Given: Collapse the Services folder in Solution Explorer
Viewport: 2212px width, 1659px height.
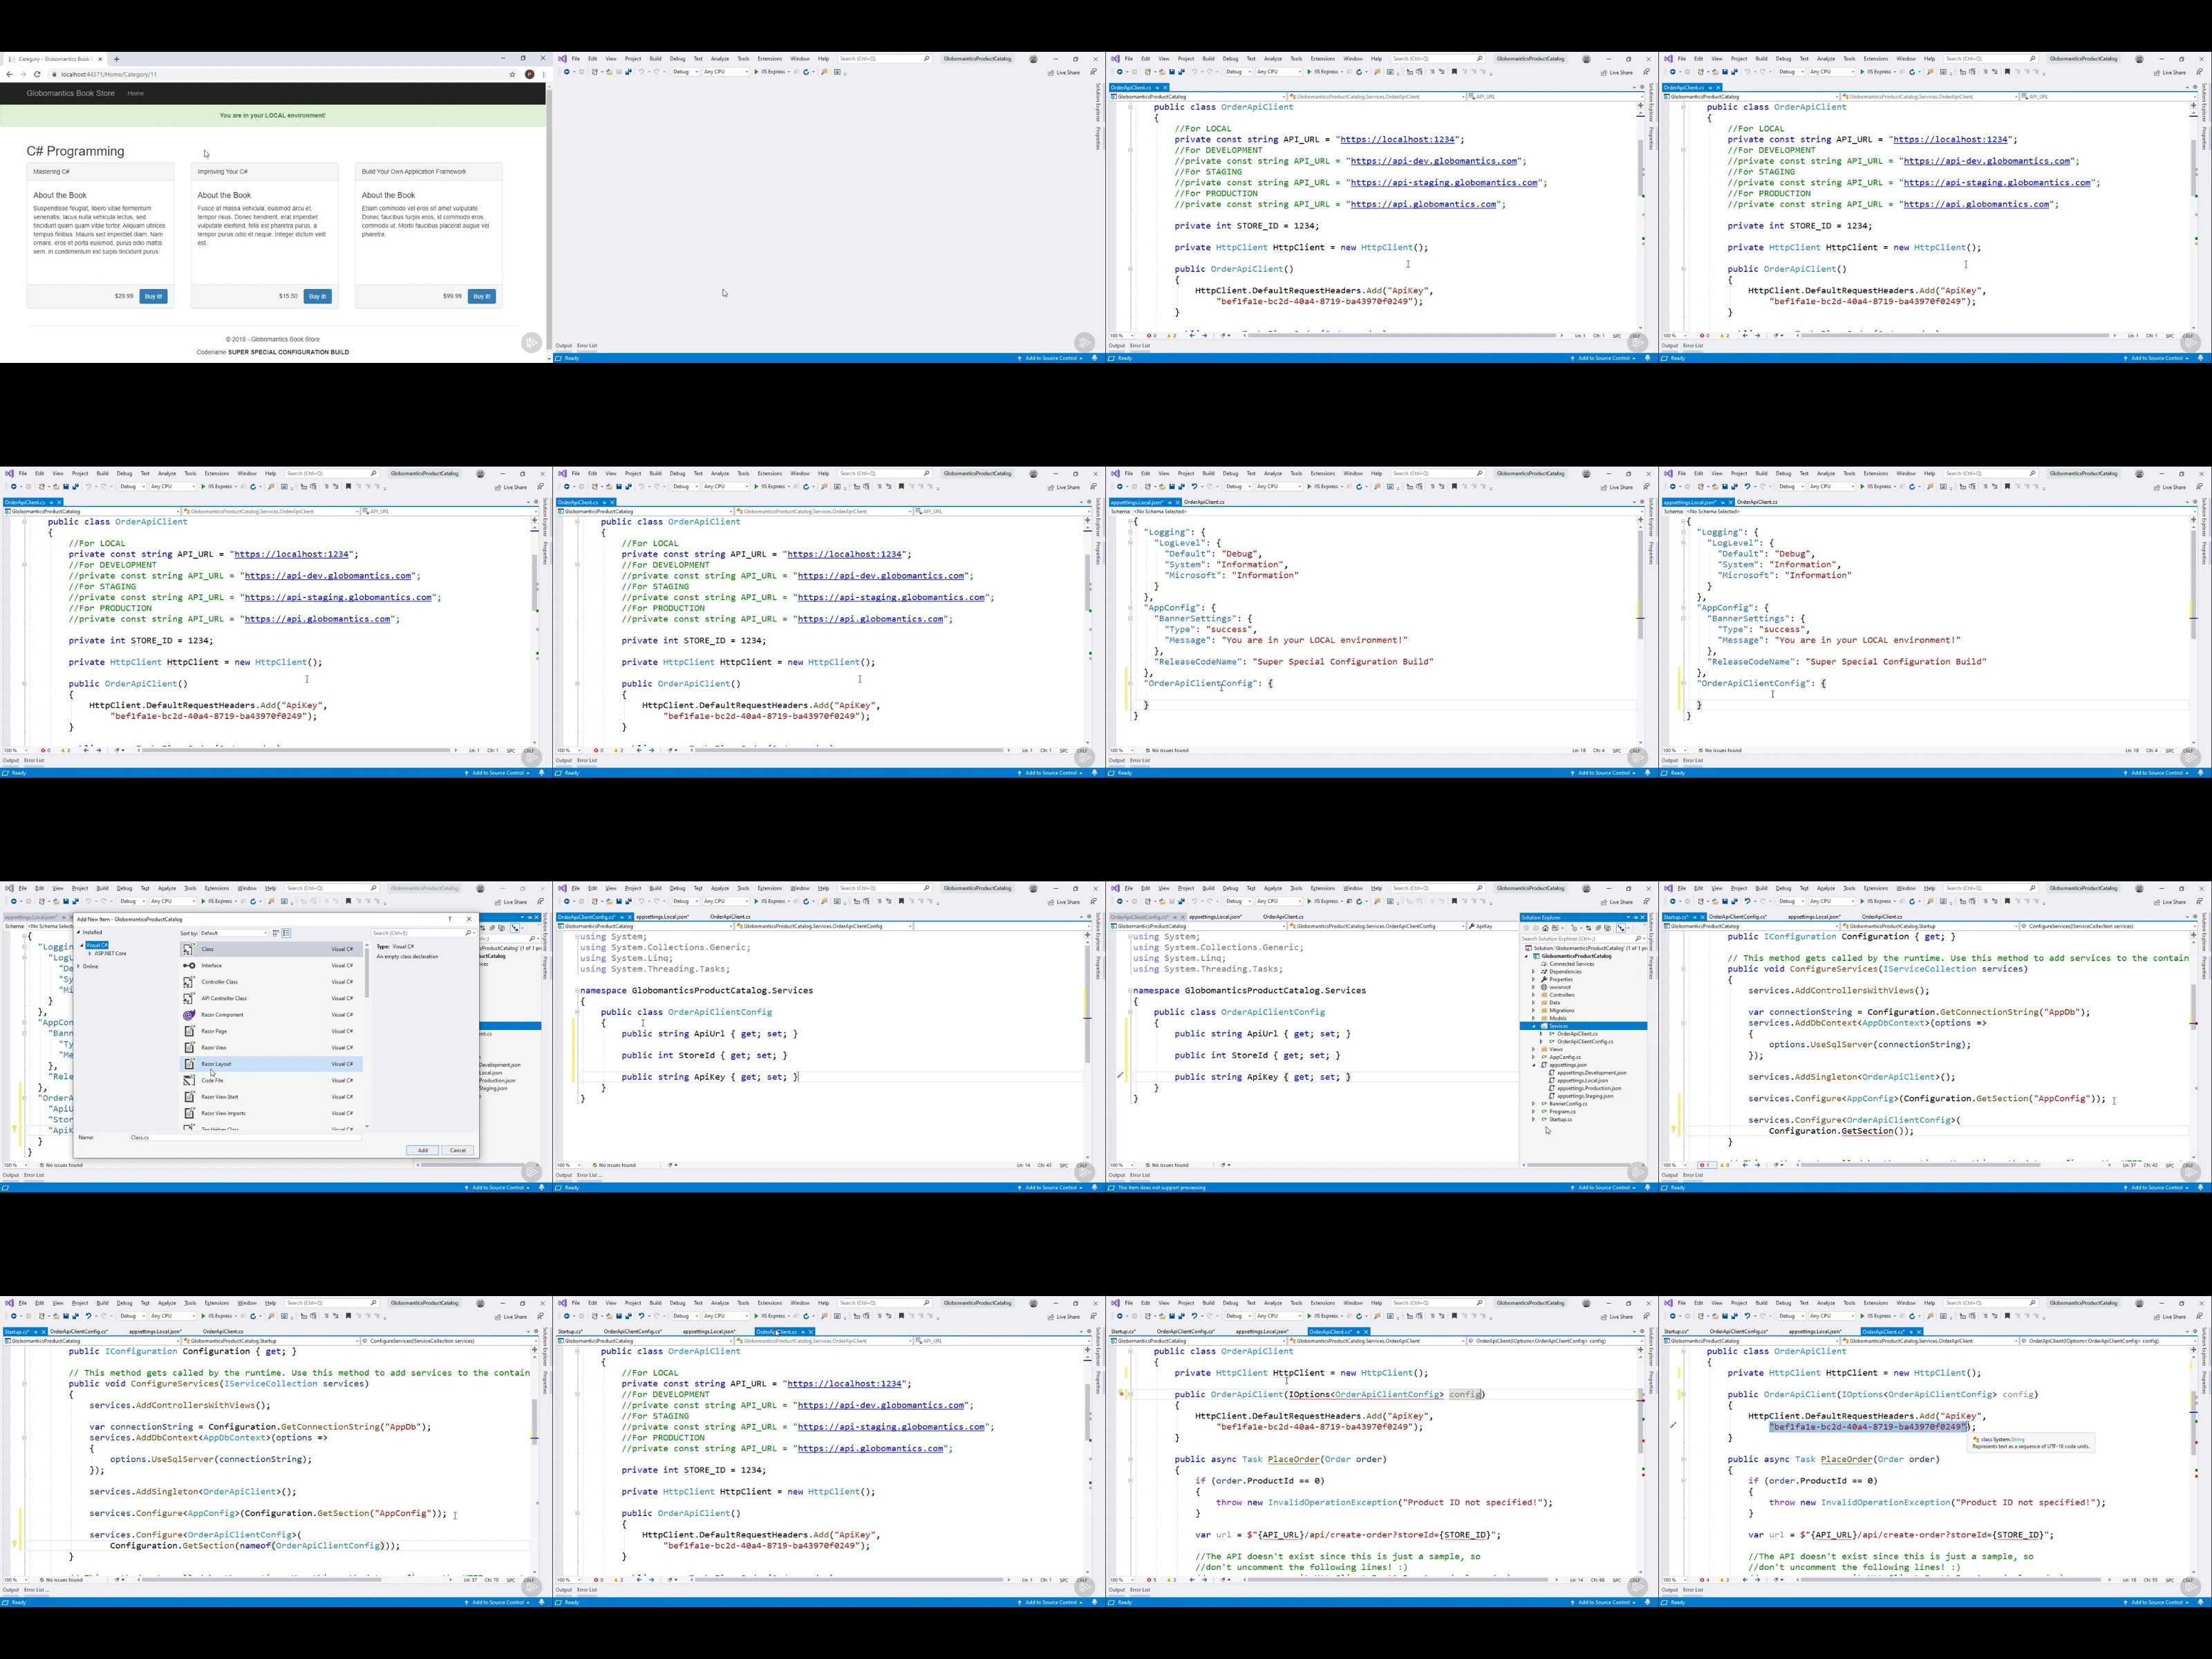Looking at the screenshot, I should pyautogui.click(x=1534, y=1026).
